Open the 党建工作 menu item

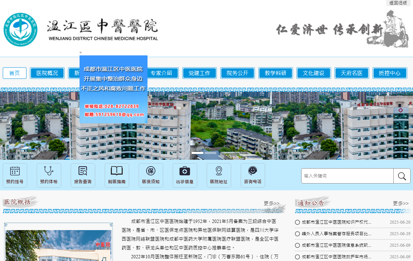(200, 73)
